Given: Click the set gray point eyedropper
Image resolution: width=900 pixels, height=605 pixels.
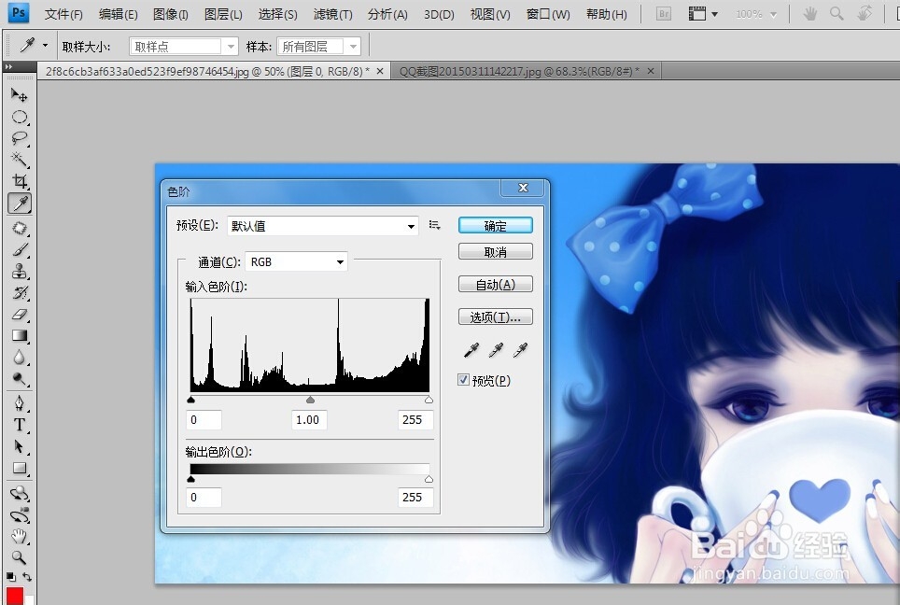Looking at the screenshot, I should 496,350.
